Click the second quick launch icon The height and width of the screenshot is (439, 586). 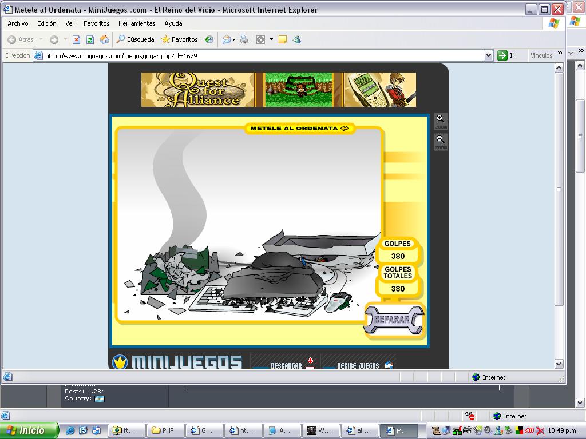[83, 430]
